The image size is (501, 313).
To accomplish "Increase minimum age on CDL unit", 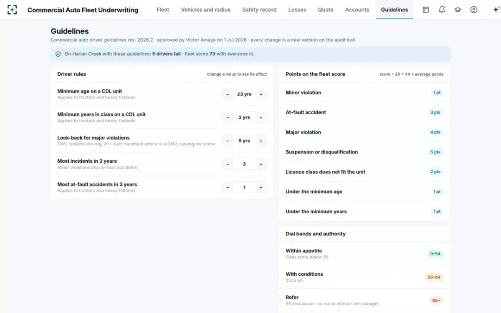I will pyautogui.click(x=261, y=94).
